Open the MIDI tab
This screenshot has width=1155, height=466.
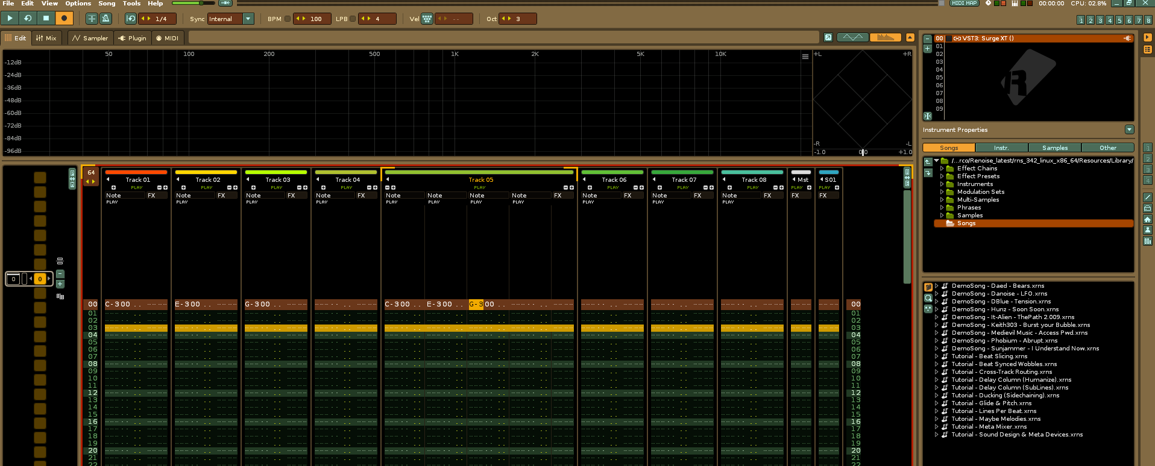tap(168, 38)
